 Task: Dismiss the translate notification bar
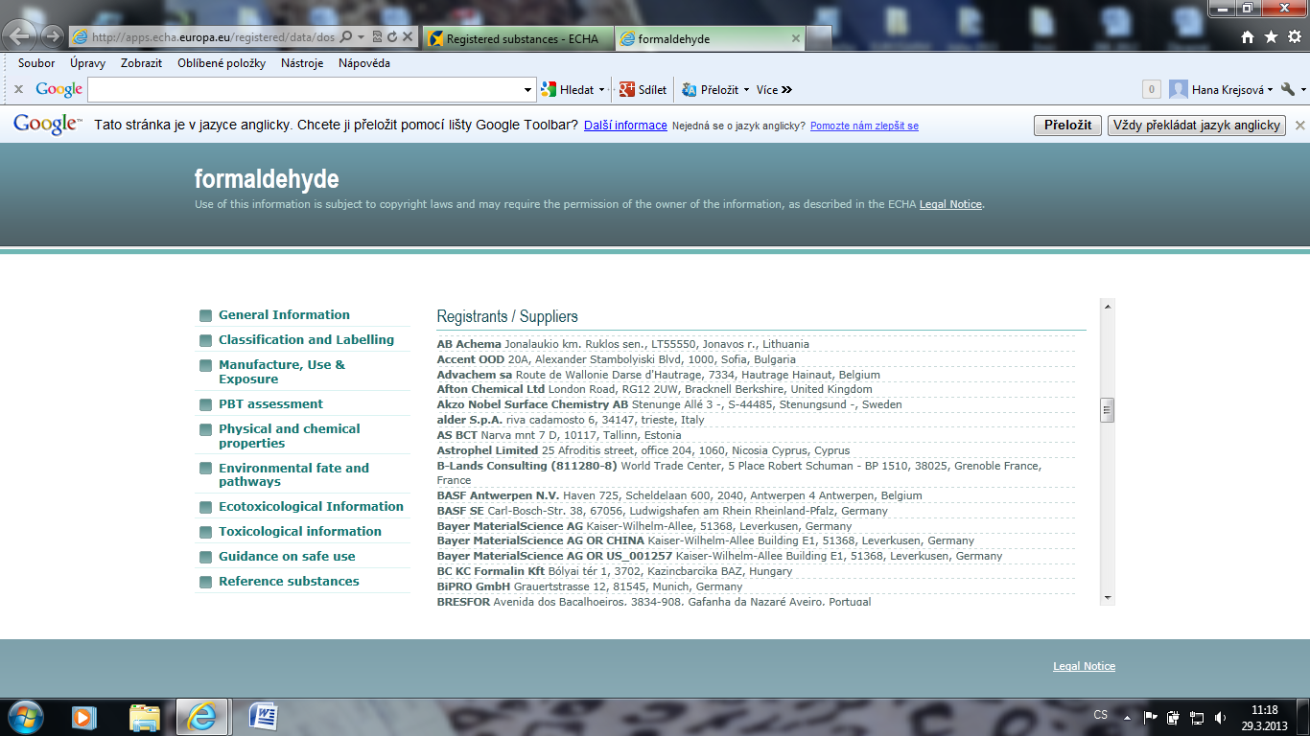1299,126
